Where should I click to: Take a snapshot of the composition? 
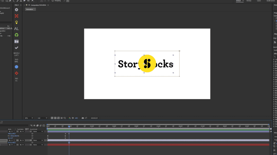[x=83, y=118]
